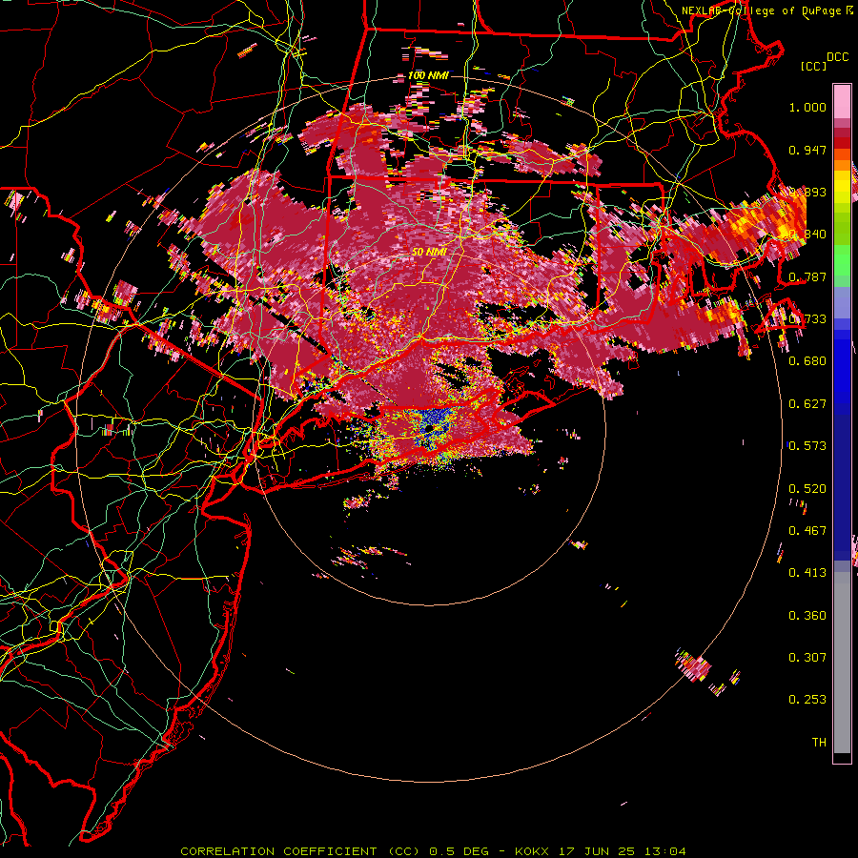Click the 0.413 legend value
The width and height of the screenshot is (858, 858).
tap(807, 573)
